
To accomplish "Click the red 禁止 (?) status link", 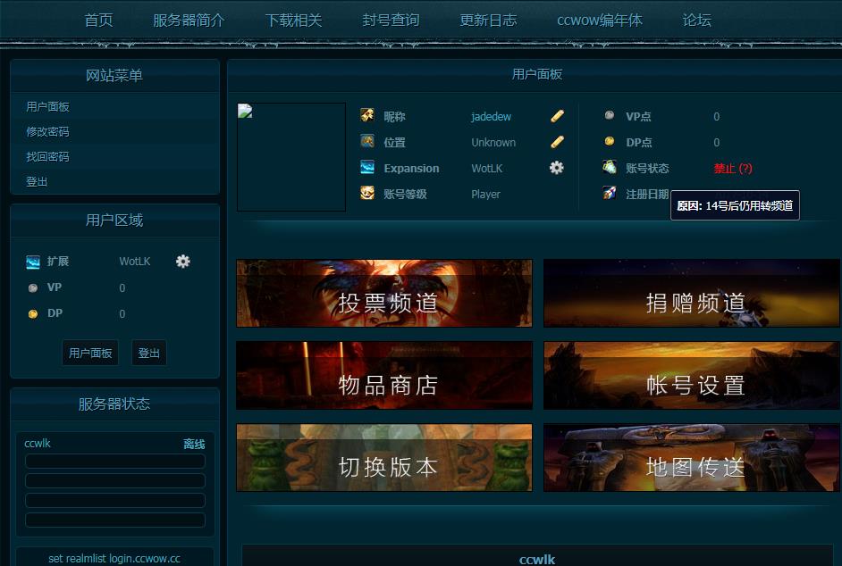I will point(733,167).
